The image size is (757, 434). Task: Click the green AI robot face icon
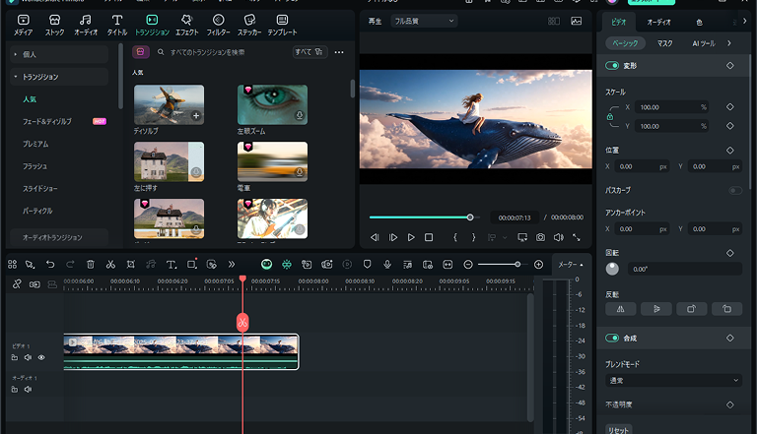[x=266, y=265]
